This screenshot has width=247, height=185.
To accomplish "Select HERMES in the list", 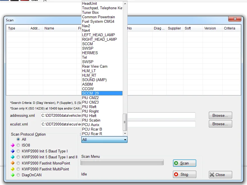I will (x=102, y=53).
